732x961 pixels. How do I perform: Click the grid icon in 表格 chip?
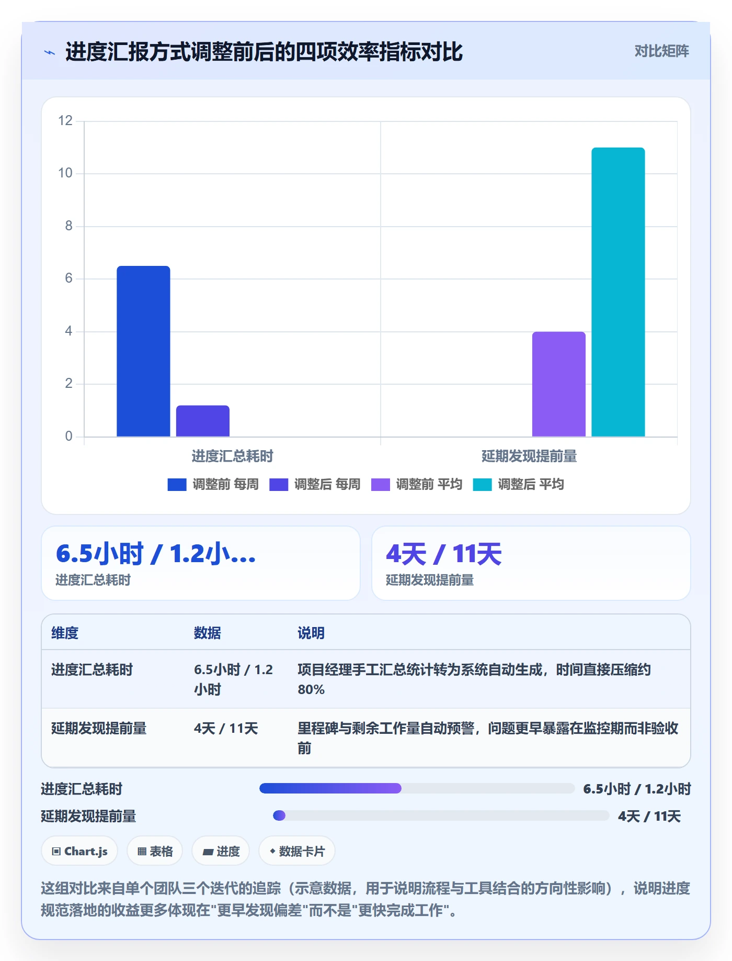click(142, 852)
